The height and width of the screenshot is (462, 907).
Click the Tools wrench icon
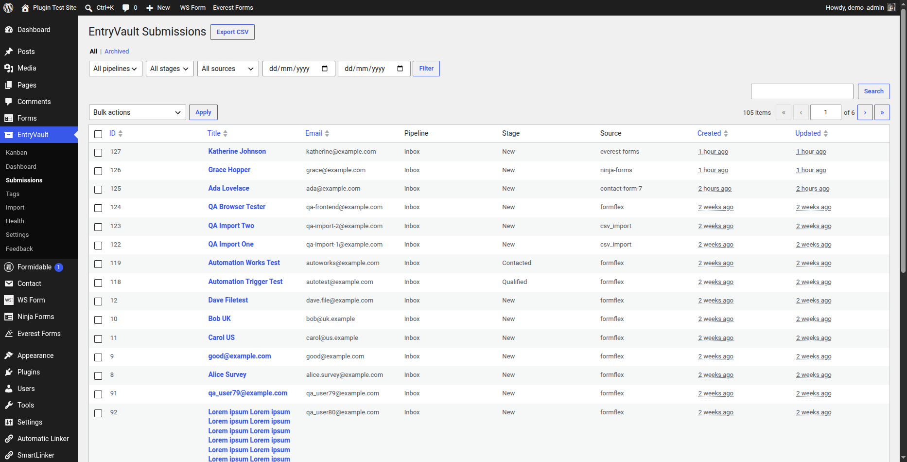(9, 405)
